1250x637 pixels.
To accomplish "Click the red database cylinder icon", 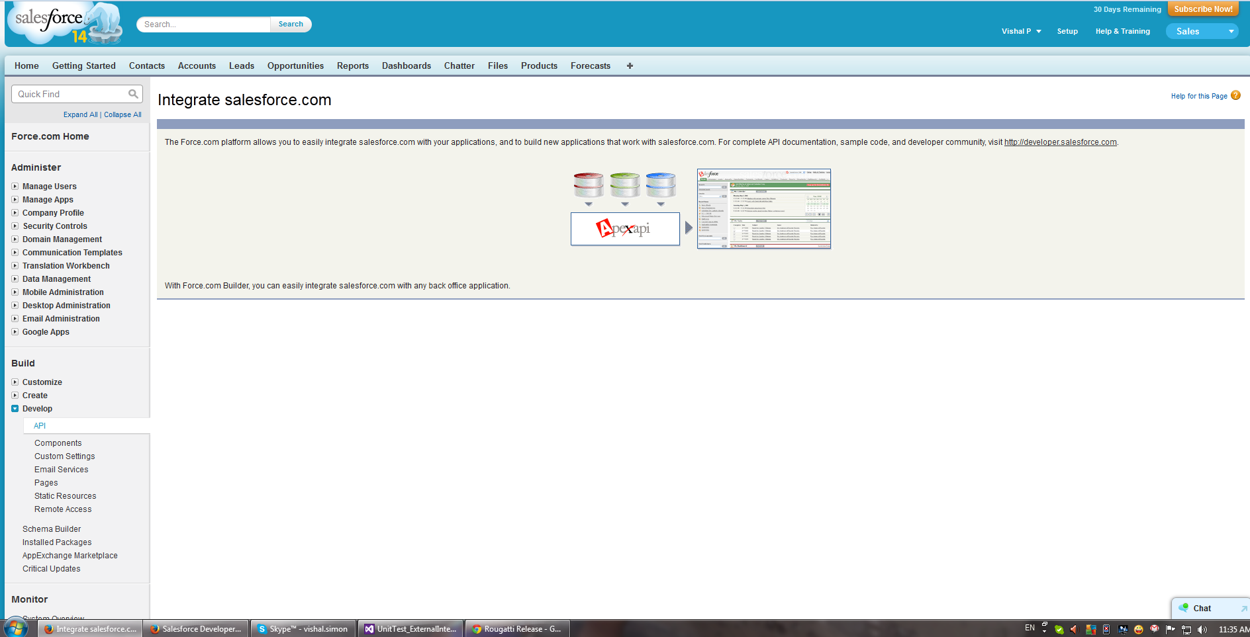I will [589, 185].
